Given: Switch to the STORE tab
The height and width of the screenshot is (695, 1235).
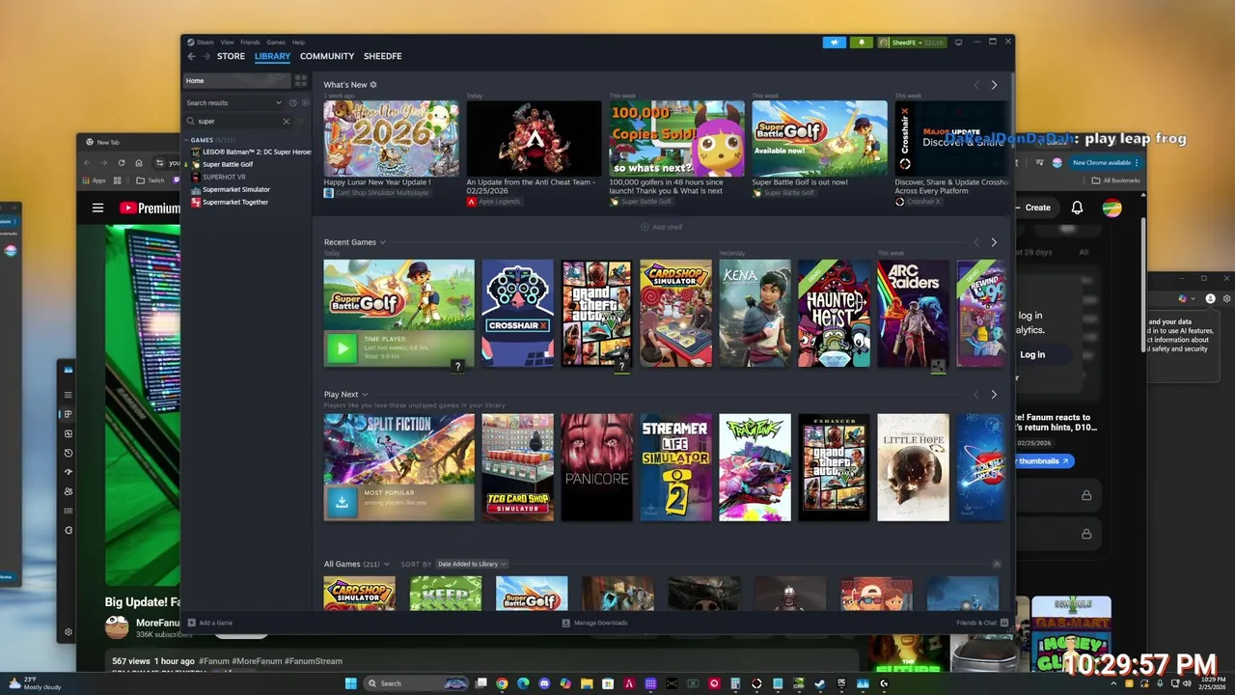Looking at the screenshot, I should pyautogui.click(x=231, y=56).
